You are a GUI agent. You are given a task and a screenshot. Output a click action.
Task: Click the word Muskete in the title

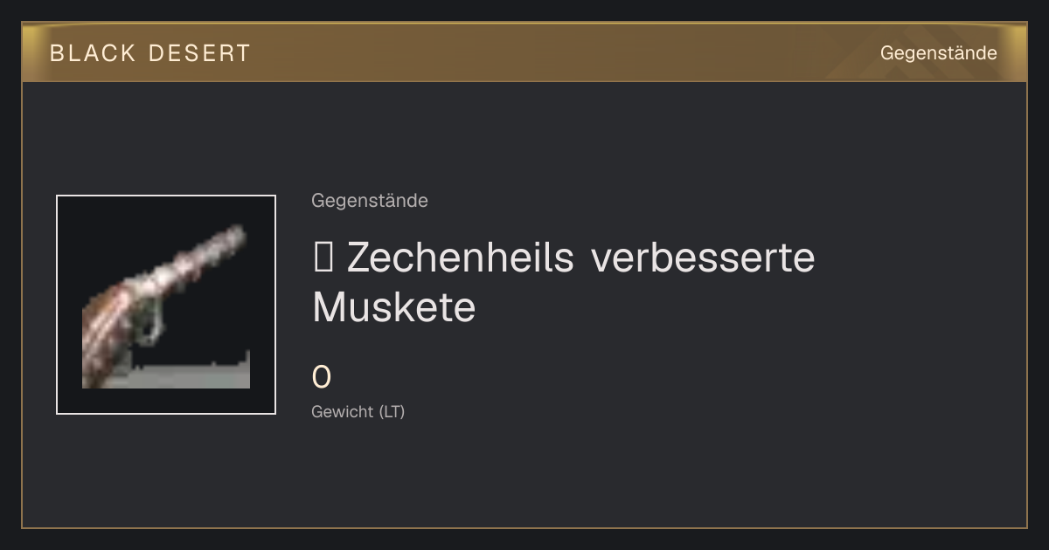coord(394,307)
